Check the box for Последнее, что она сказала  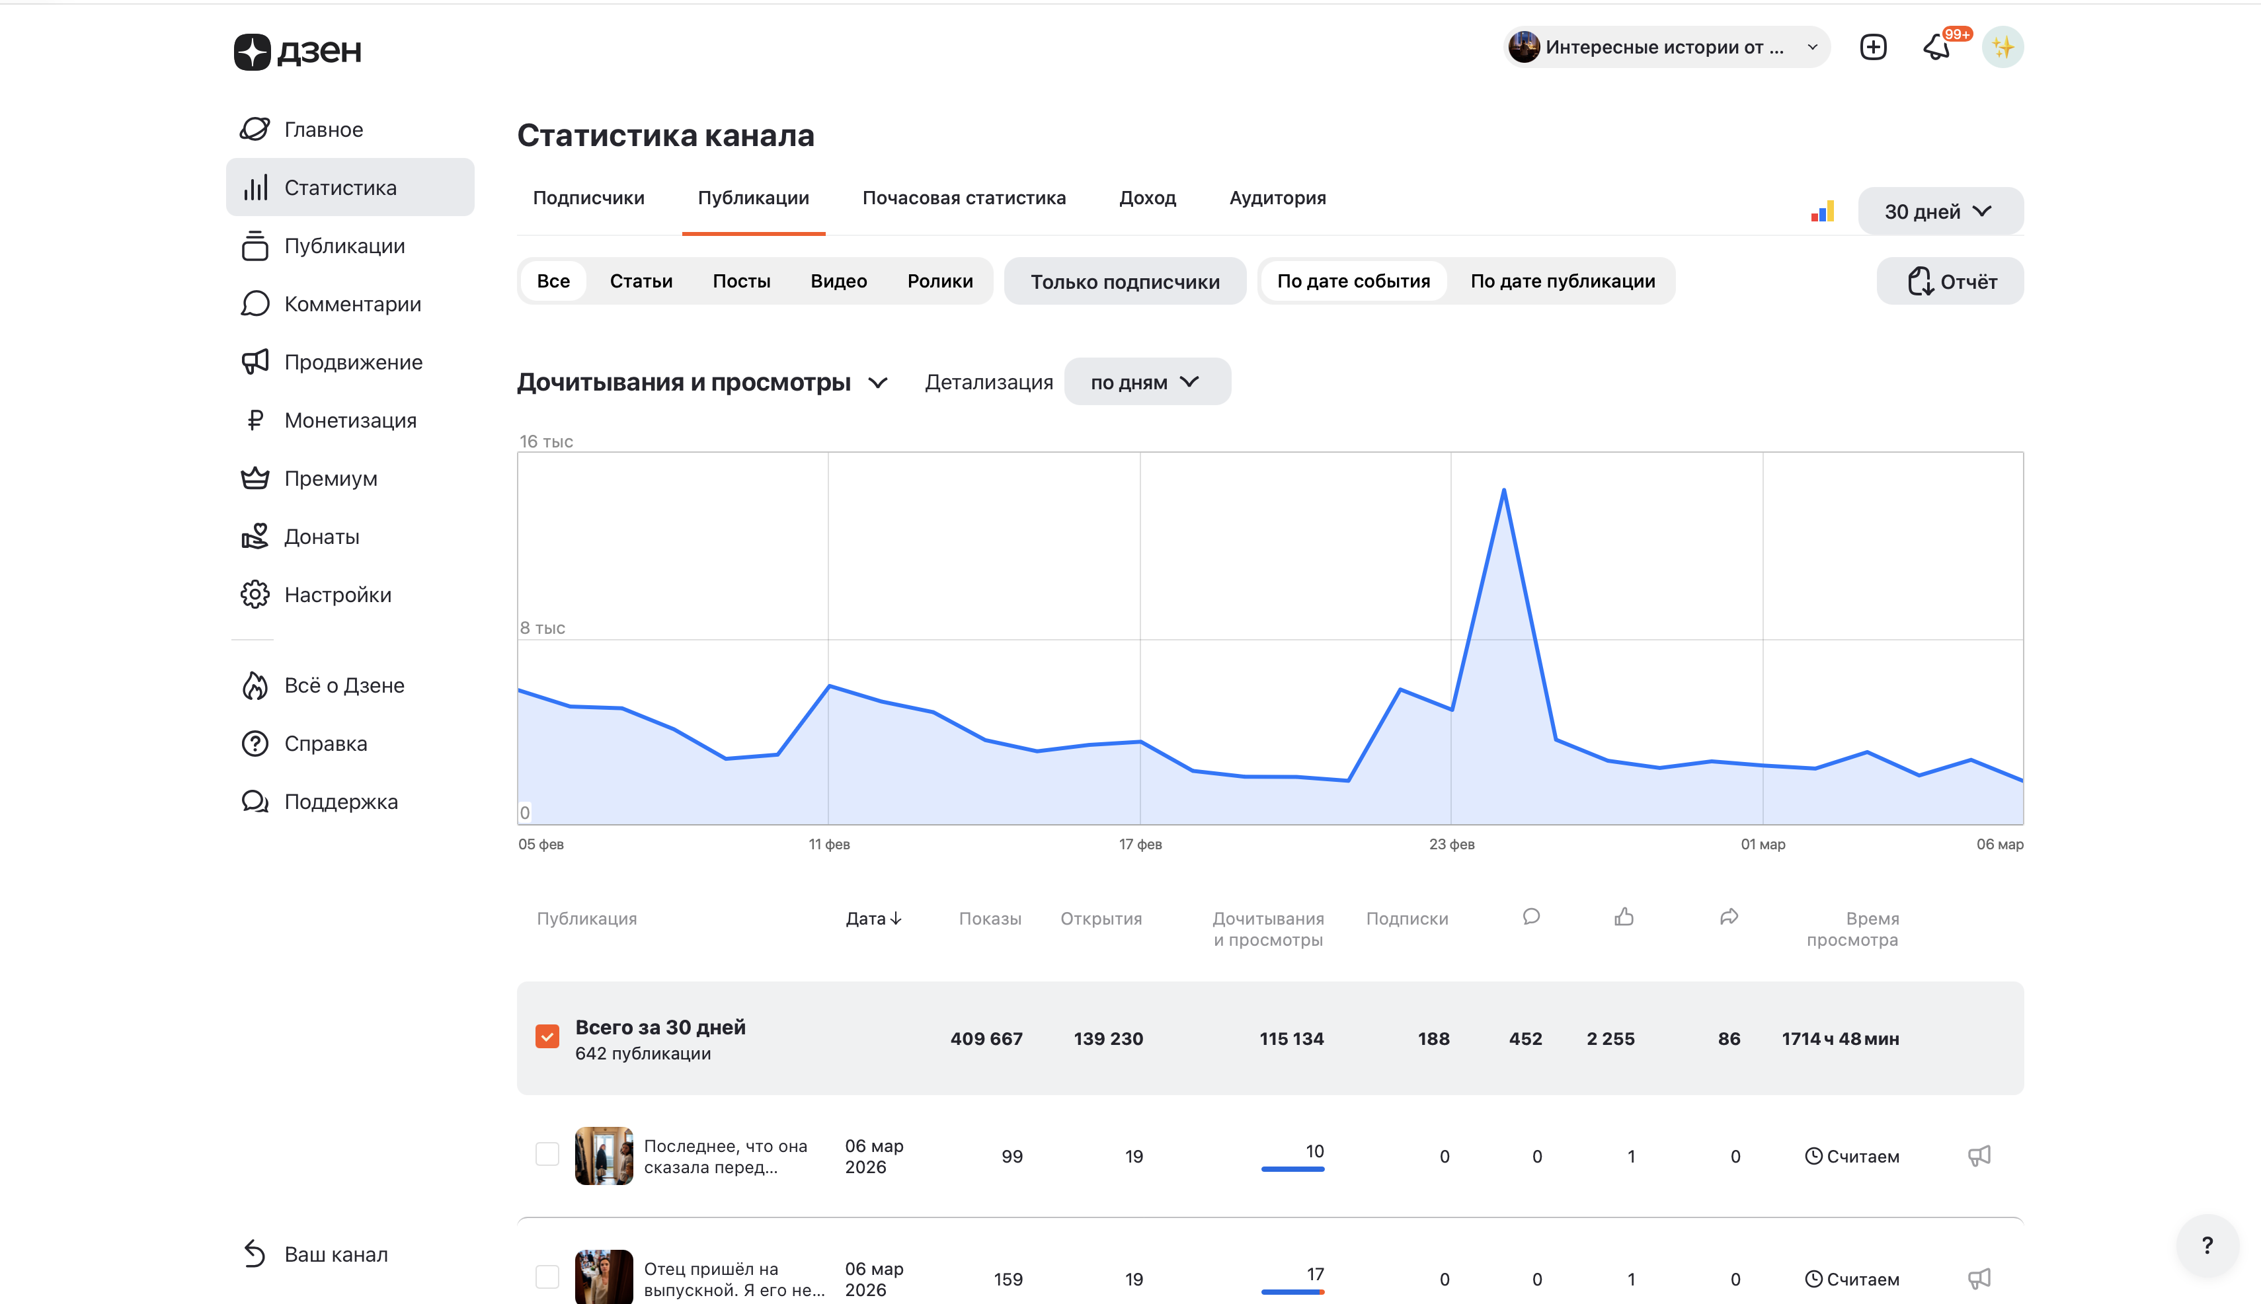point(547,1153)
